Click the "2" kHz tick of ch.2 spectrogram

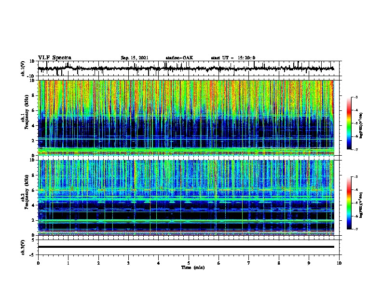click(x=33, y=220)
